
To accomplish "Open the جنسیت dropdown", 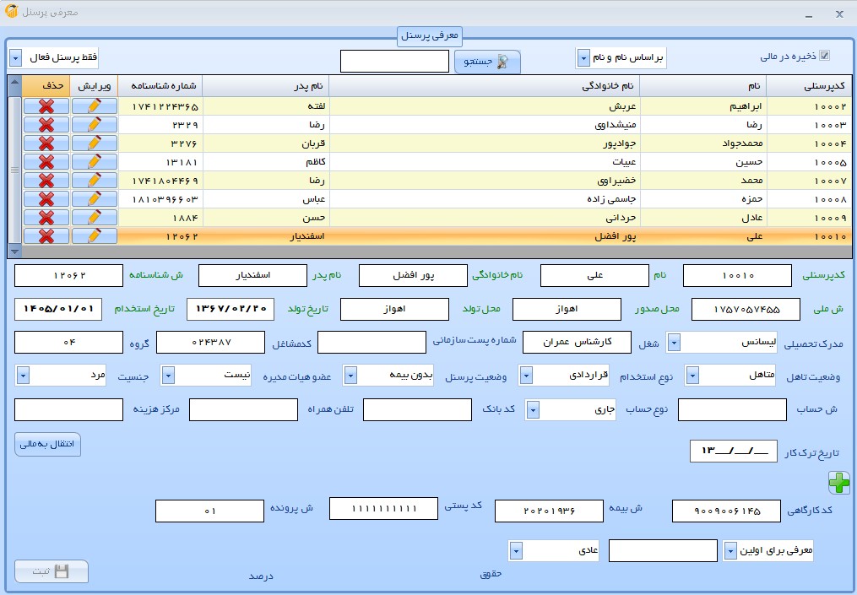I will click(x=23, y=376).
